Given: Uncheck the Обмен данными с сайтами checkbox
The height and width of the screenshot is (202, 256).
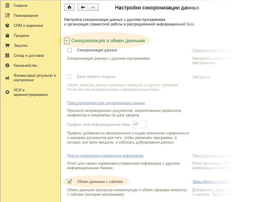Looking at the screenshot, I should click(x=70, y=182).
